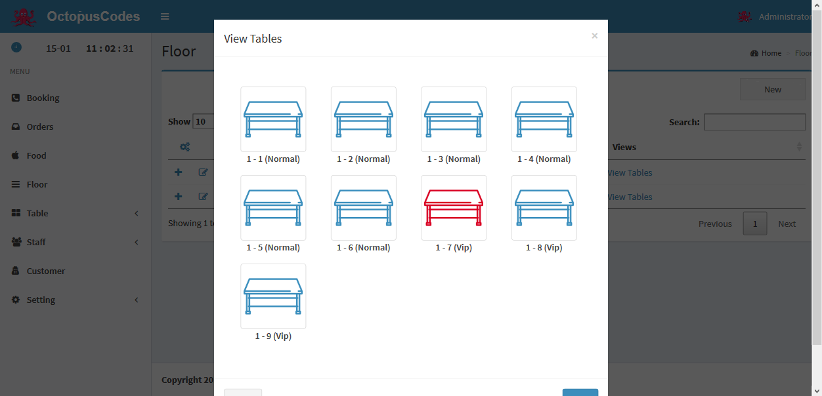Click the octopus logo icon

pos(24,17)
